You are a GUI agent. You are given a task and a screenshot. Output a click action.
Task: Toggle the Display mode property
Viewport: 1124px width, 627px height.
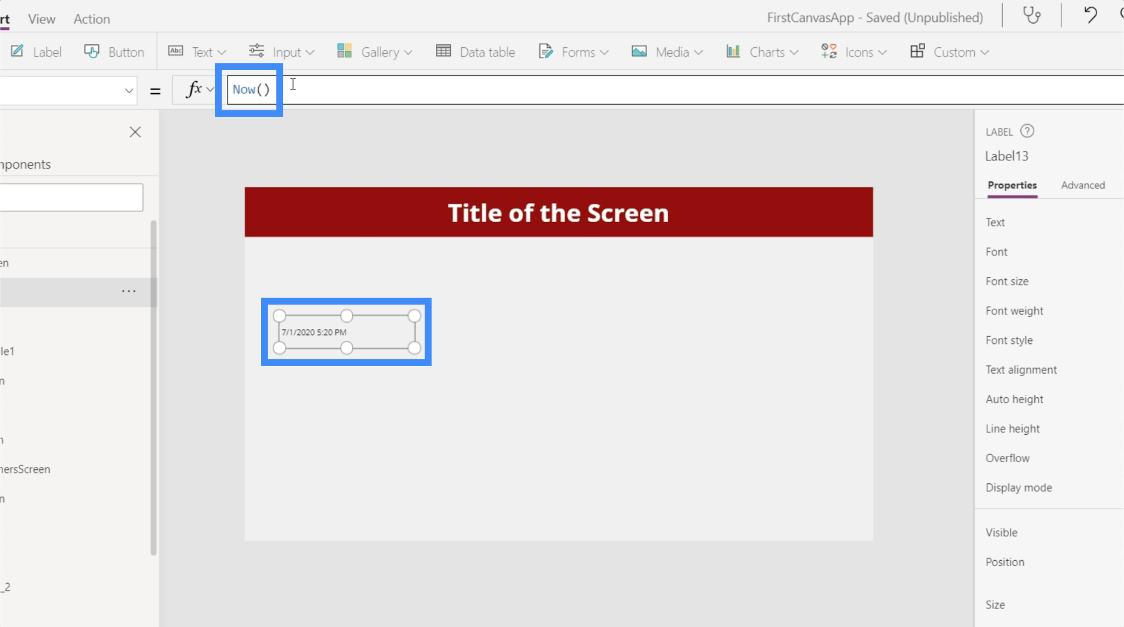(1019, 487)
